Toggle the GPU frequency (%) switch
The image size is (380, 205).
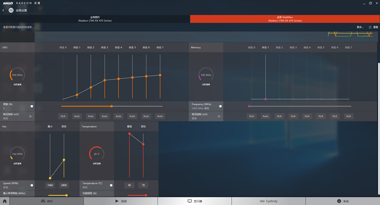tap(31, 106)
